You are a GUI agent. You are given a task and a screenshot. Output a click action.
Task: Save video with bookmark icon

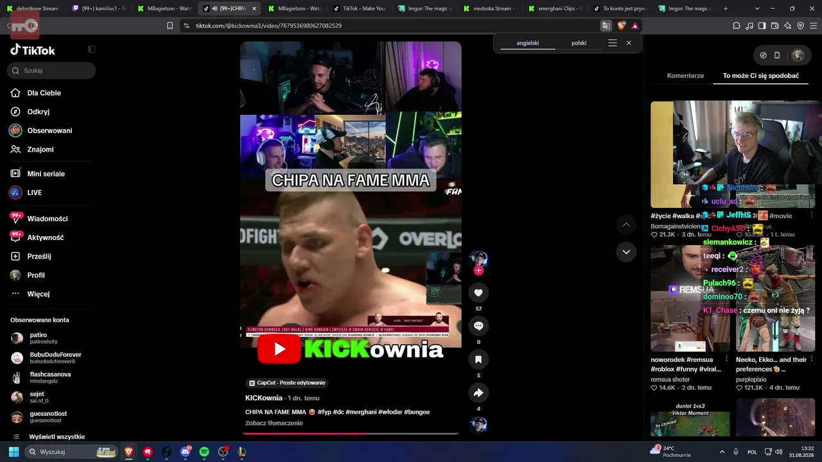point(478,359)
